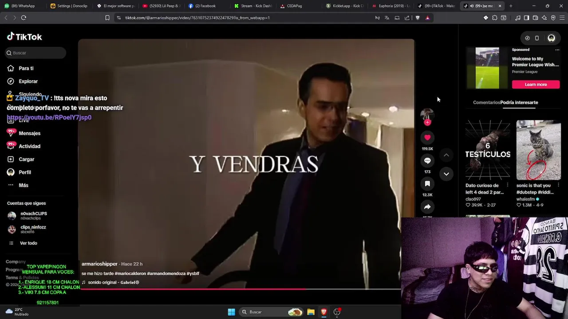Viewport: 568px width, 319px height.
Task: Click the TikTok logo
Action: tap(24, 37)
